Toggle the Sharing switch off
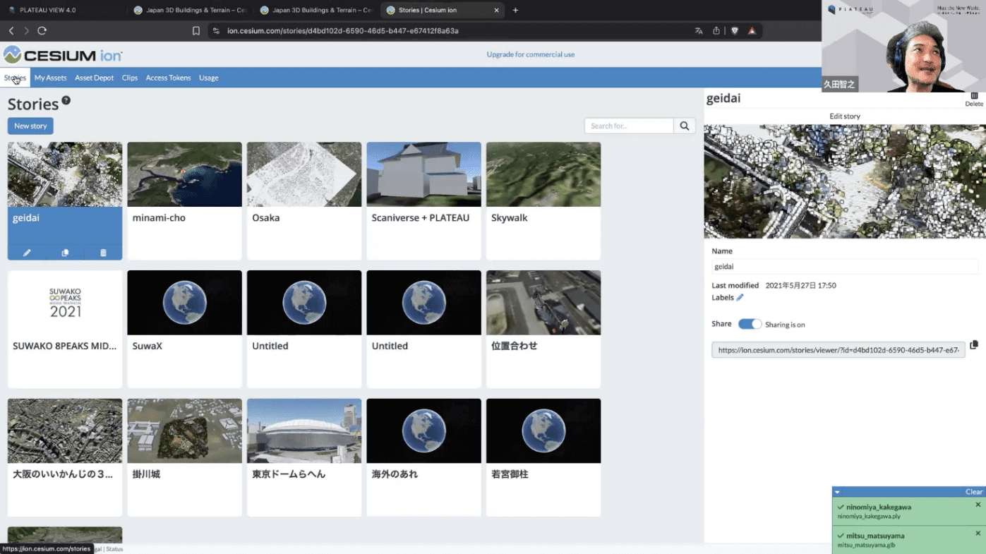This screenshot has width=986, height=554. 750,324
